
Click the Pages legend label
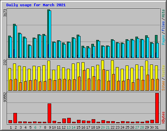[x=163, y=40]
